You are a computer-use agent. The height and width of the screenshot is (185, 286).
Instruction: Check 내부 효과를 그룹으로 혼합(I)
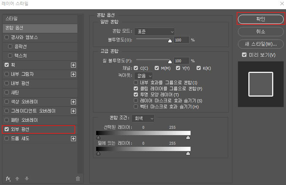tap(136, 82)
